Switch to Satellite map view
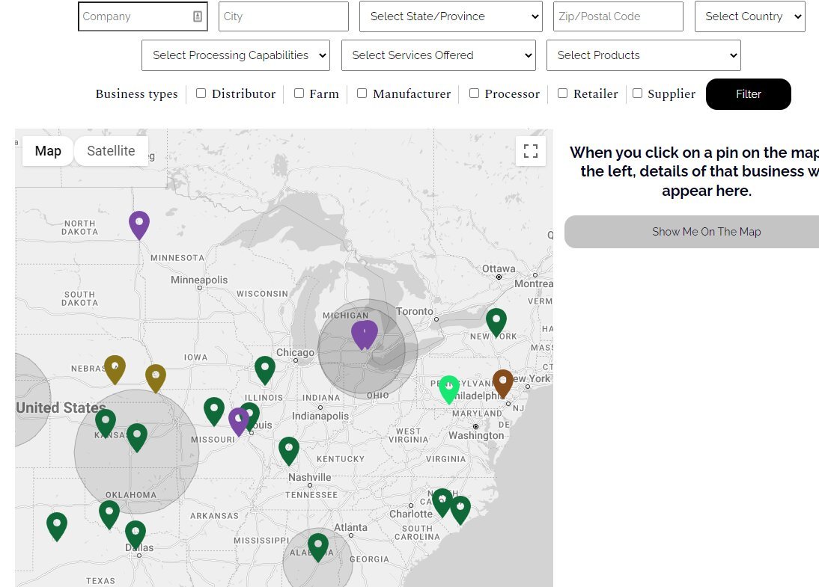Viewport: 819px width, 587px height. pos(111,151)
